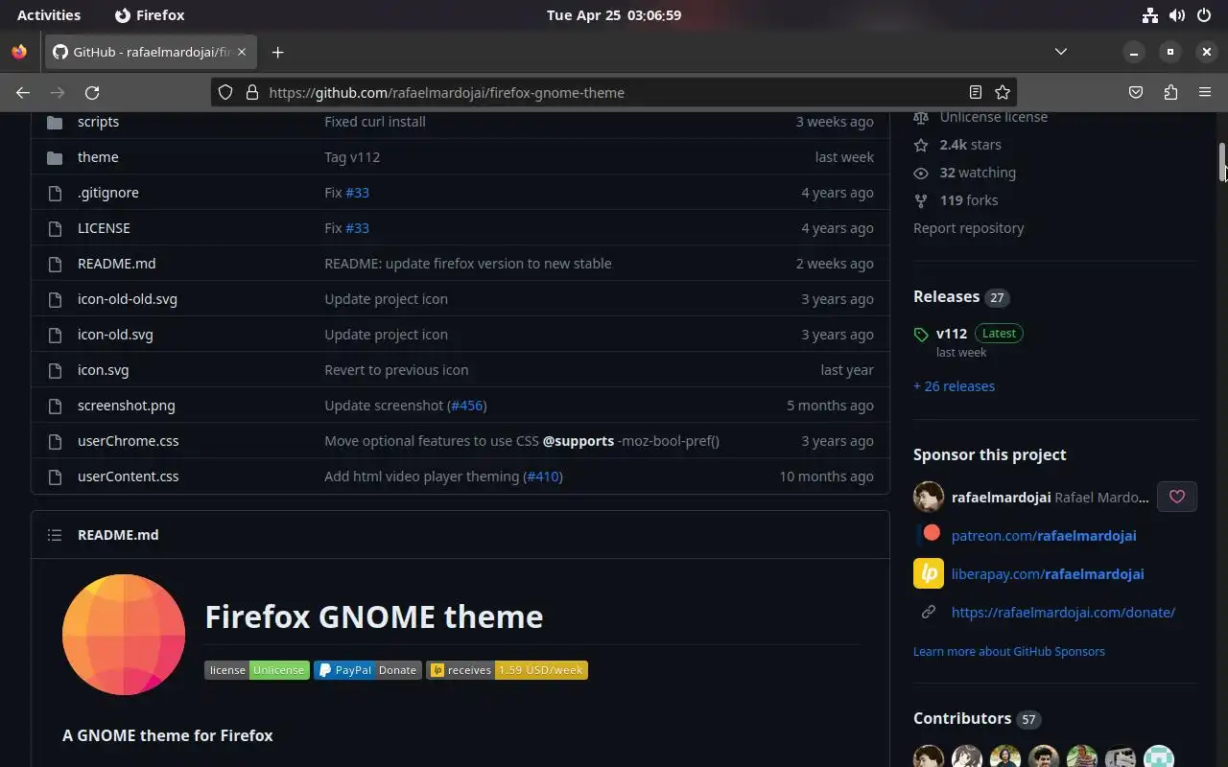
Task: Open rafaelmardojai.com/donate link
Action: click(x=1063, y=613)
